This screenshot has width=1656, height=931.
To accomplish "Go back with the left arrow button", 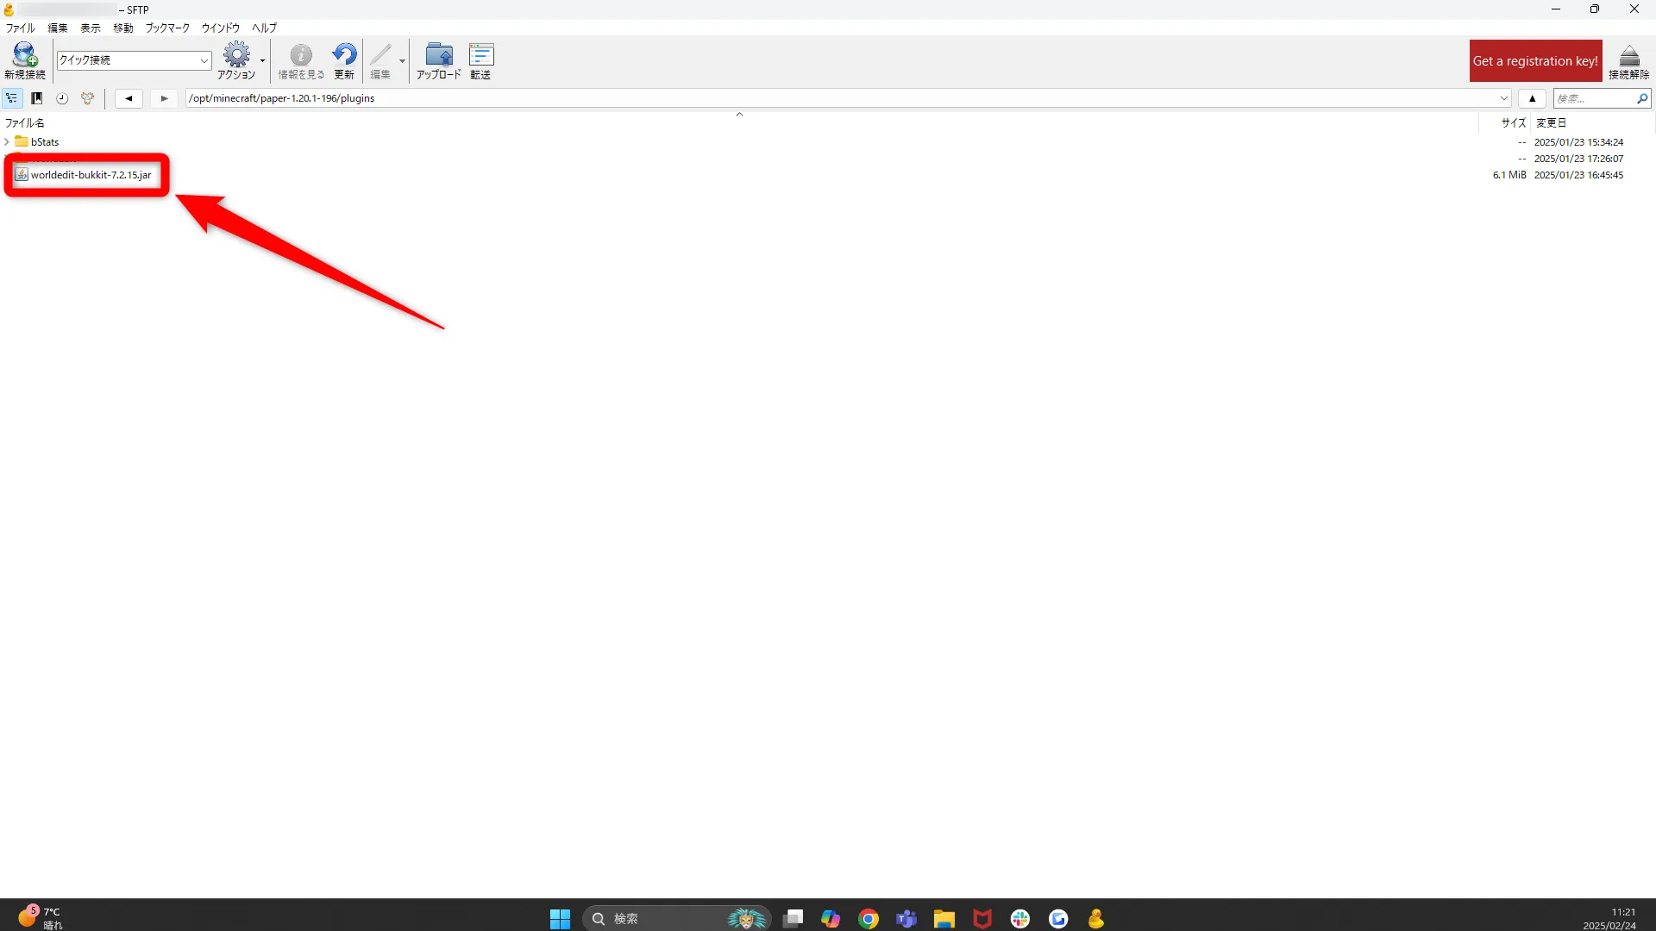I will (129, 98).
